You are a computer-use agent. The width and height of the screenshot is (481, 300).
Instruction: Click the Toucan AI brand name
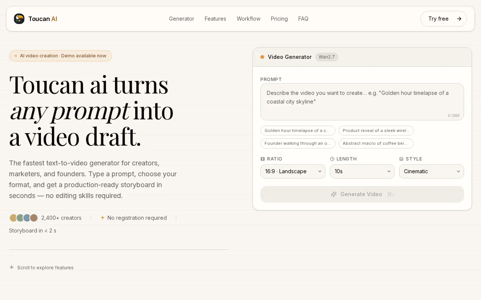[43, 19]
